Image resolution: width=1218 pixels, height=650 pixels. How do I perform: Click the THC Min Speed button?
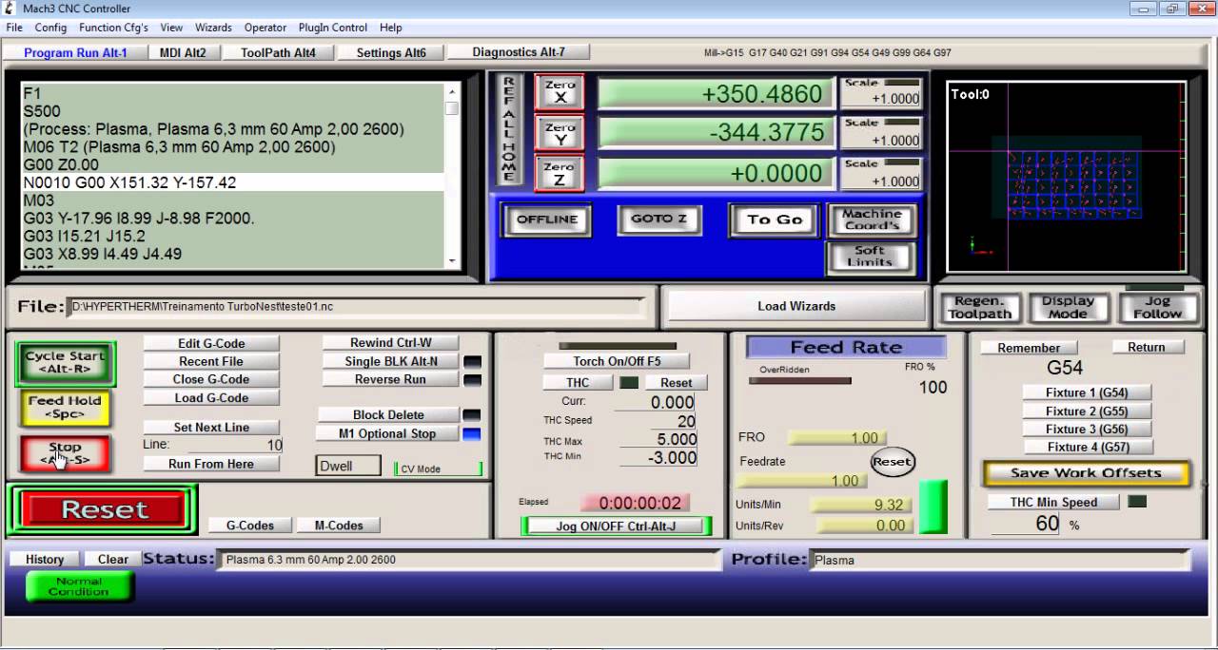coord(1053,503)
